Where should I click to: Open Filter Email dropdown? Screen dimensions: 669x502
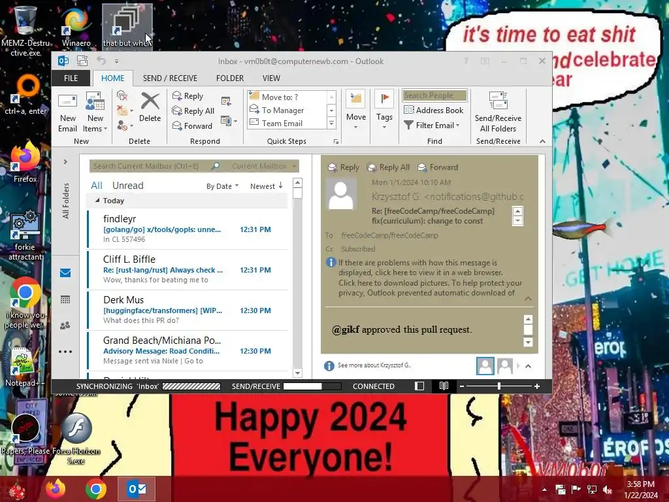click(x=432, y=125)
